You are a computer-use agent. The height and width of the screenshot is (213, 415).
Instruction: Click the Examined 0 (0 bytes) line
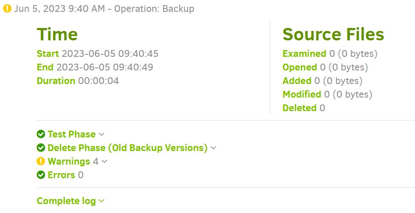[330, 54]
